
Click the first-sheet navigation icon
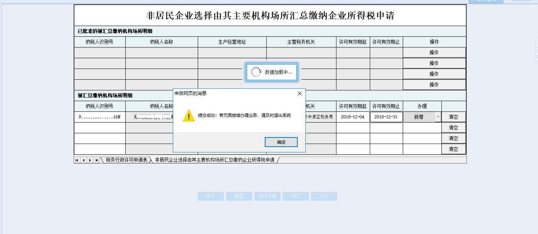point(76,160)
